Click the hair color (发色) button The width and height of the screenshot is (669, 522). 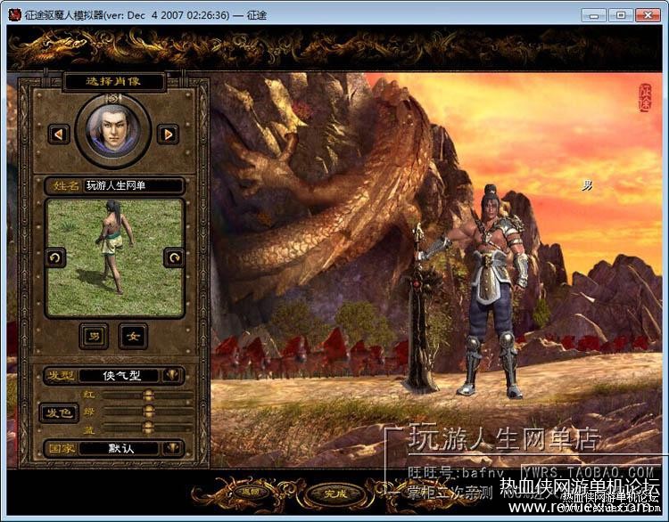60,412
